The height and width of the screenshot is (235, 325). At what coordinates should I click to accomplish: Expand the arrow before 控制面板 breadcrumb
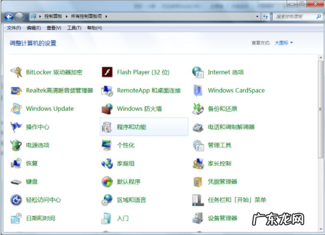40,16
